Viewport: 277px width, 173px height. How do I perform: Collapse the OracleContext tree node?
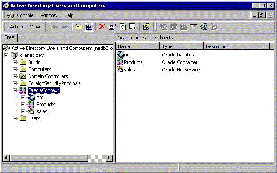(x=15, y=91)
